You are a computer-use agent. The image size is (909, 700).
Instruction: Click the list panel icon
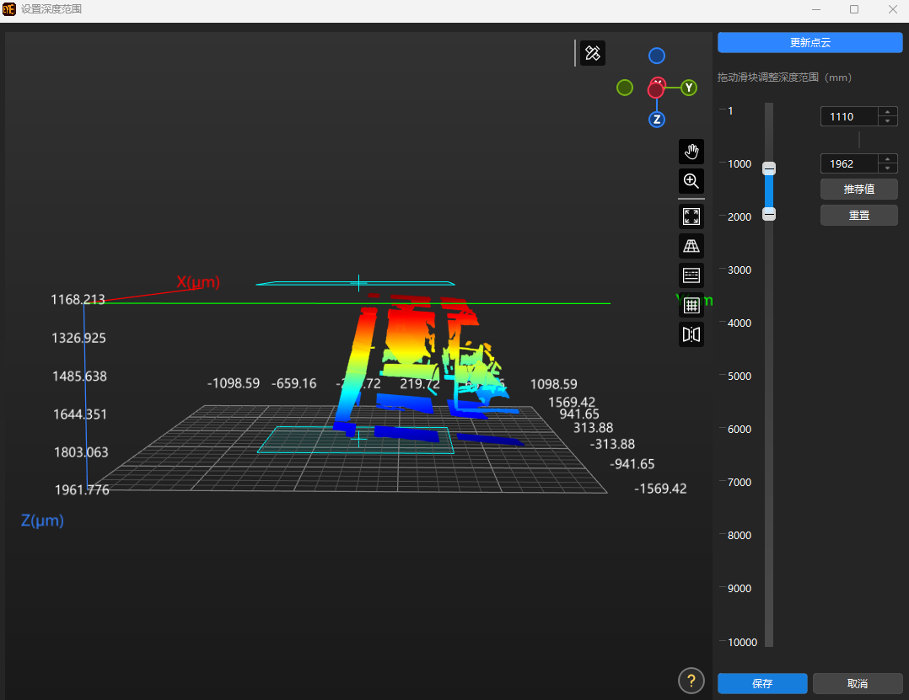[x=691, y=275]
